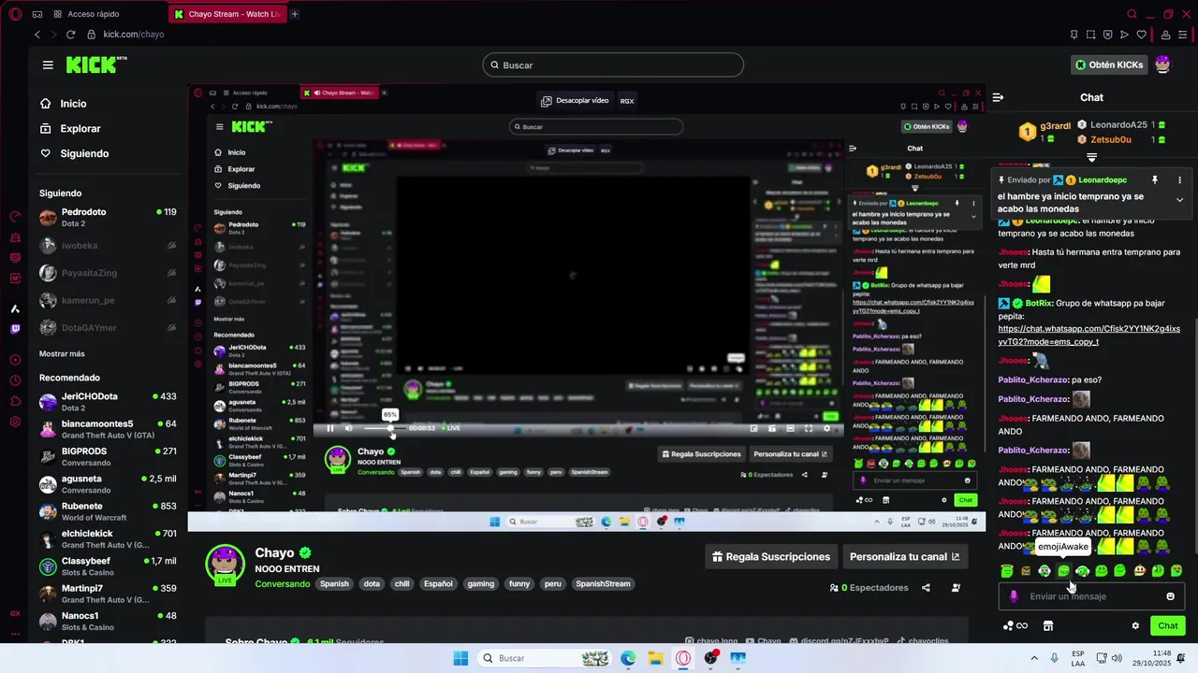Click the Conversando category link
Viewport: 1198px width, 673px height.
tap(283, 583)
